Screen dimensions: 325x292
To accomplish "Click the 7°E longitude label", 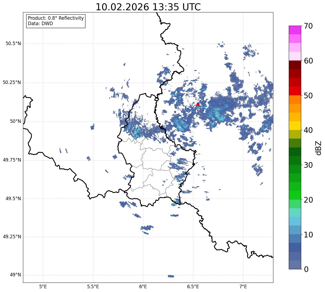I will (243, 286).
